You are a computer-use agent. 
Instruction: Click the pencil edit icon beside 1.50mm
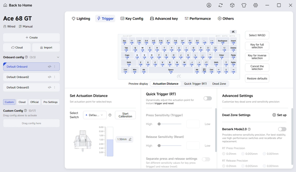(130, 139)
